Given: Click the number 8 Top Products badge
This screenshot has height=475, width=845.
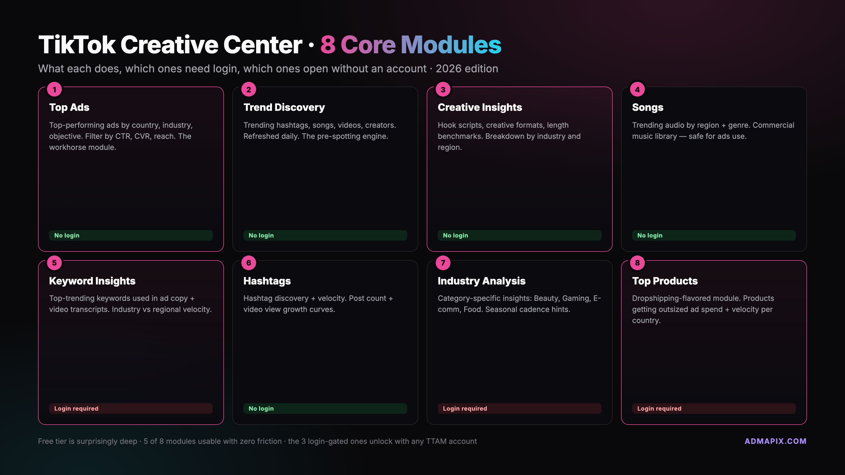Looking at the screenshot, I should (x=637, y=263).
